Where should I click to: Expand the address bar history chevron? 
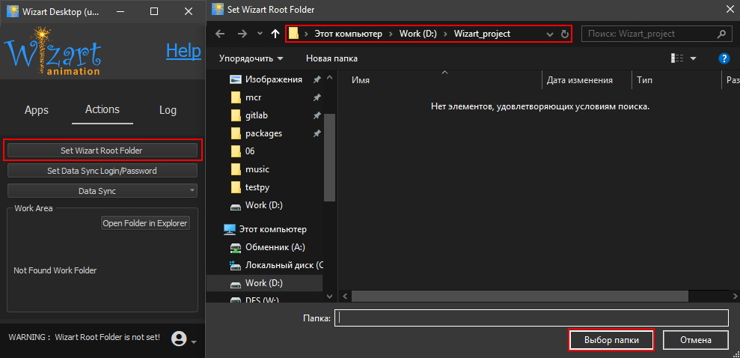point(550,34)
